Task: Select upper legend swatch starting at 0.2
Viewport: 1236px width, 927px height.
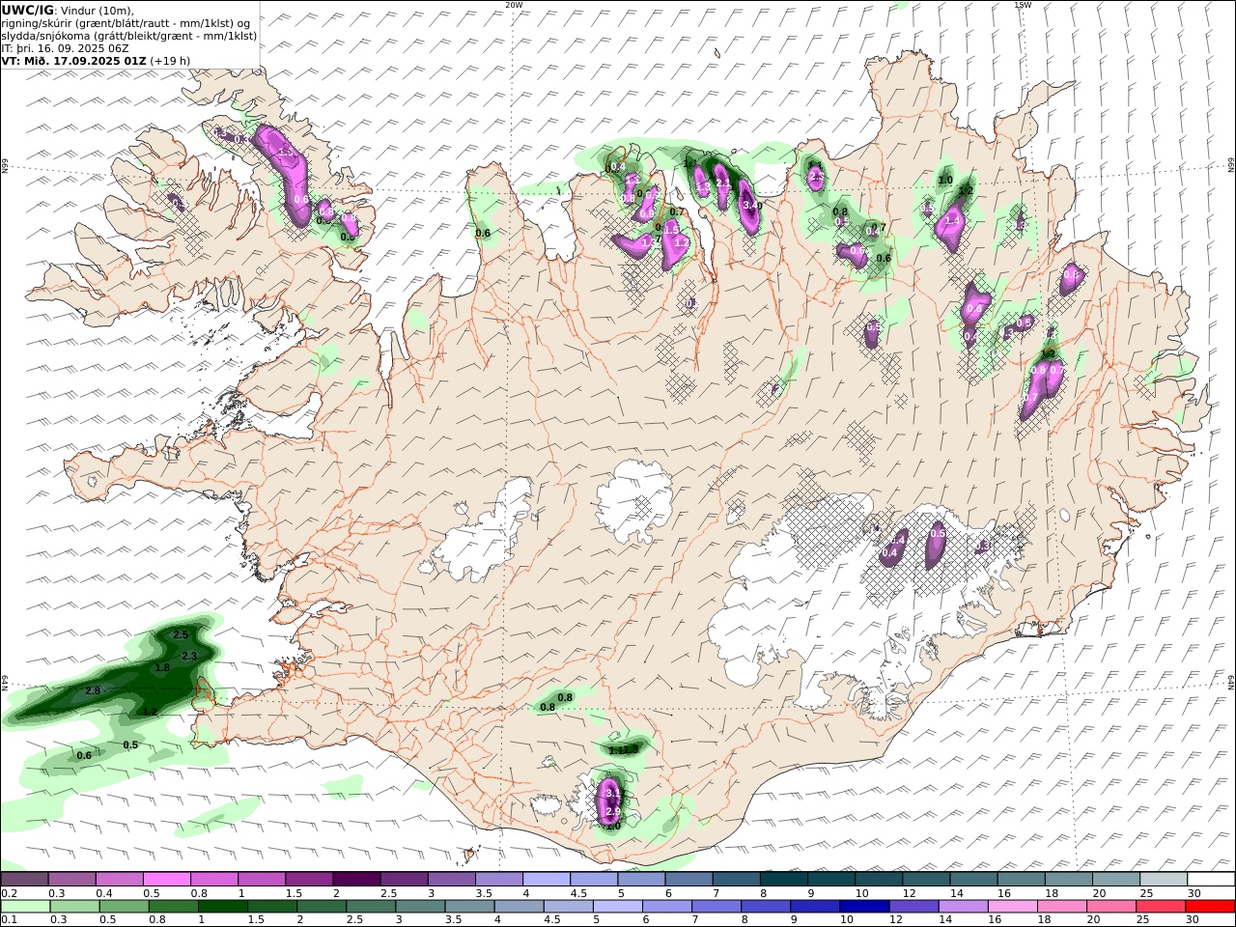Action: click(24, 879)
